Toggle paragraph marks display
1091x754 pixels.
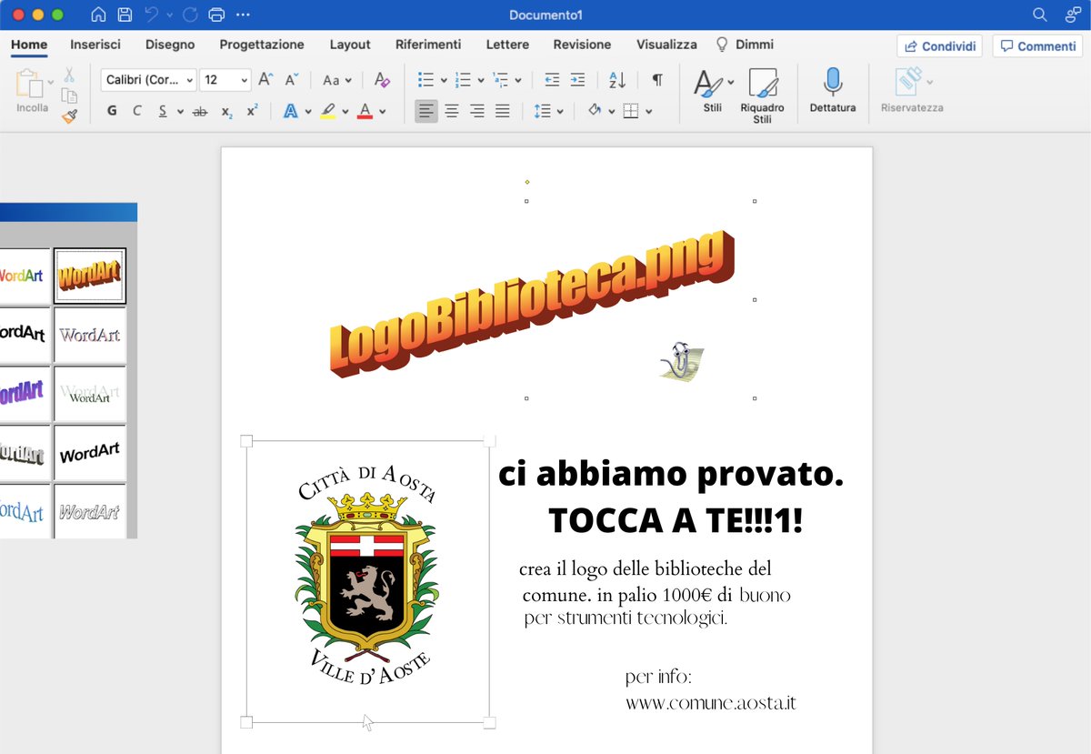657,80
